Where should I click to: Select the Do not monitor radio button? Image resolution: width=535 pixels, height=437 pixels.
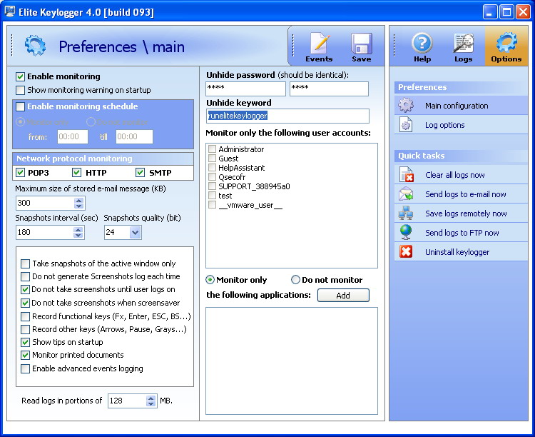[x=295, y=280]
